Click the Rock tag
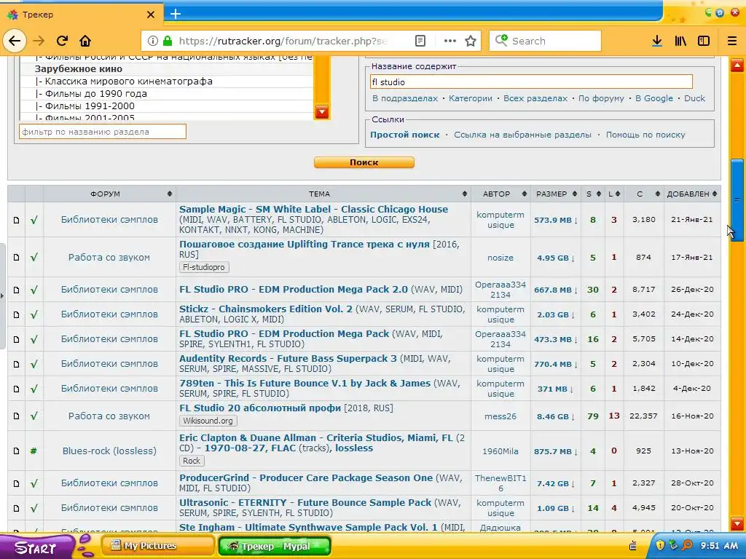Image resolution: width=746 pixels, height=559 pixels. tap(192, 461)
